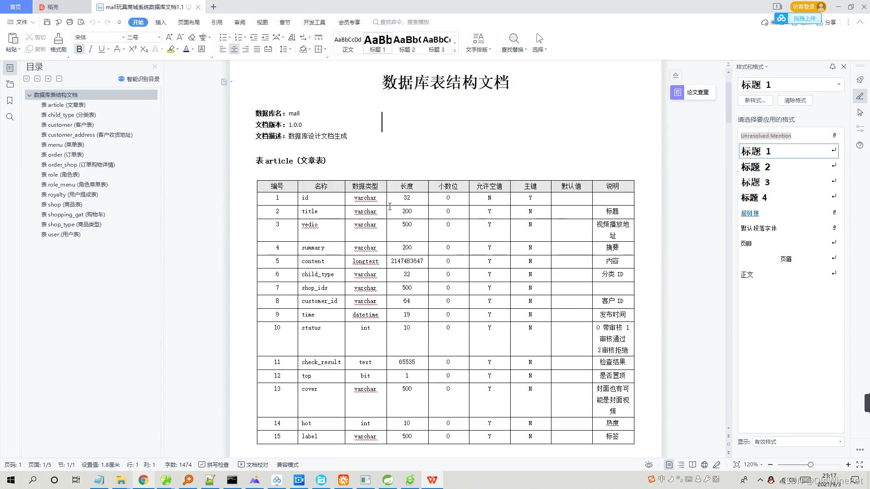Open Windows Start menu
Viewport: 870px width, 489px height.
click(x=11, y=480)
